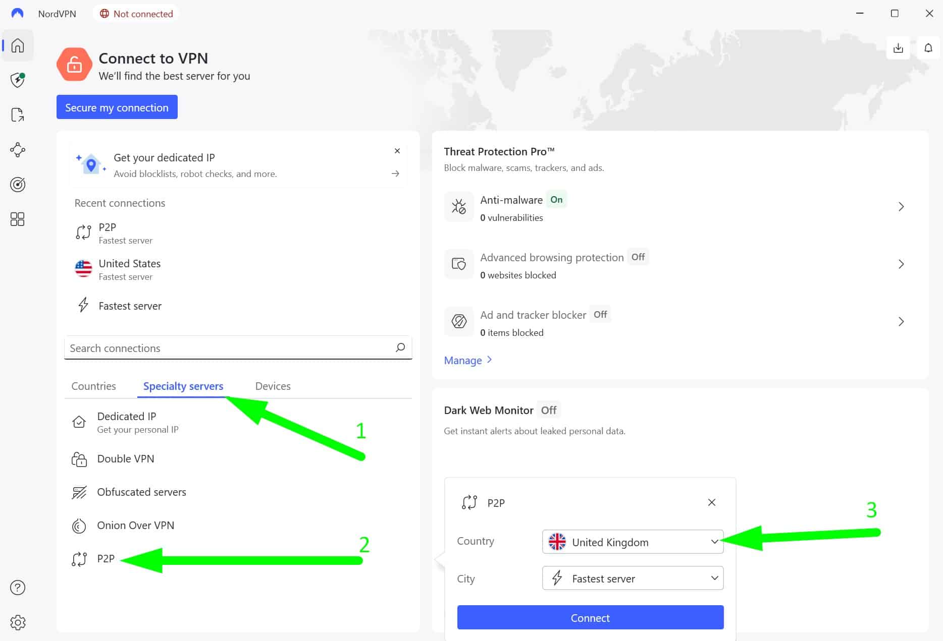Expand Ad and tracker blocker chevron
Screen dimensions: 943x641
click(901, 321)
